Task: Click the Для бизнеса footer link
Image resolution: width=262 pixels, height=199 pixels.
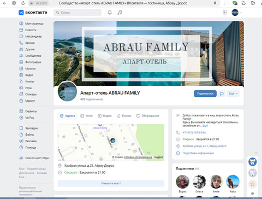Action: (26, 173)
